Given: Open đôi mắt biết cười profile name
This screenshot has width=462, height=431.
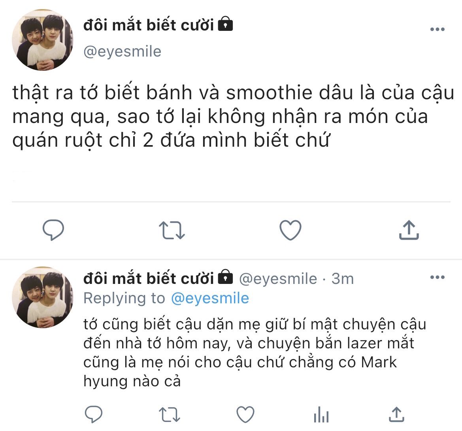Looking at the screenshot, I should 149,25.
